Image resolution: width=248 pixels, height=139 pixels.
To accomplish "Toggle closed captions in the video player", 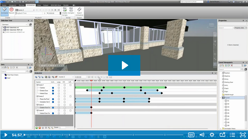I will click(191, 135).
